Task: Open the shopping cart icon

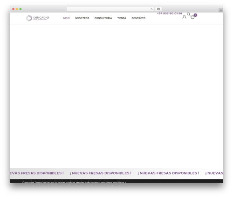Action: pyautogui.click(x=192, y=17)
